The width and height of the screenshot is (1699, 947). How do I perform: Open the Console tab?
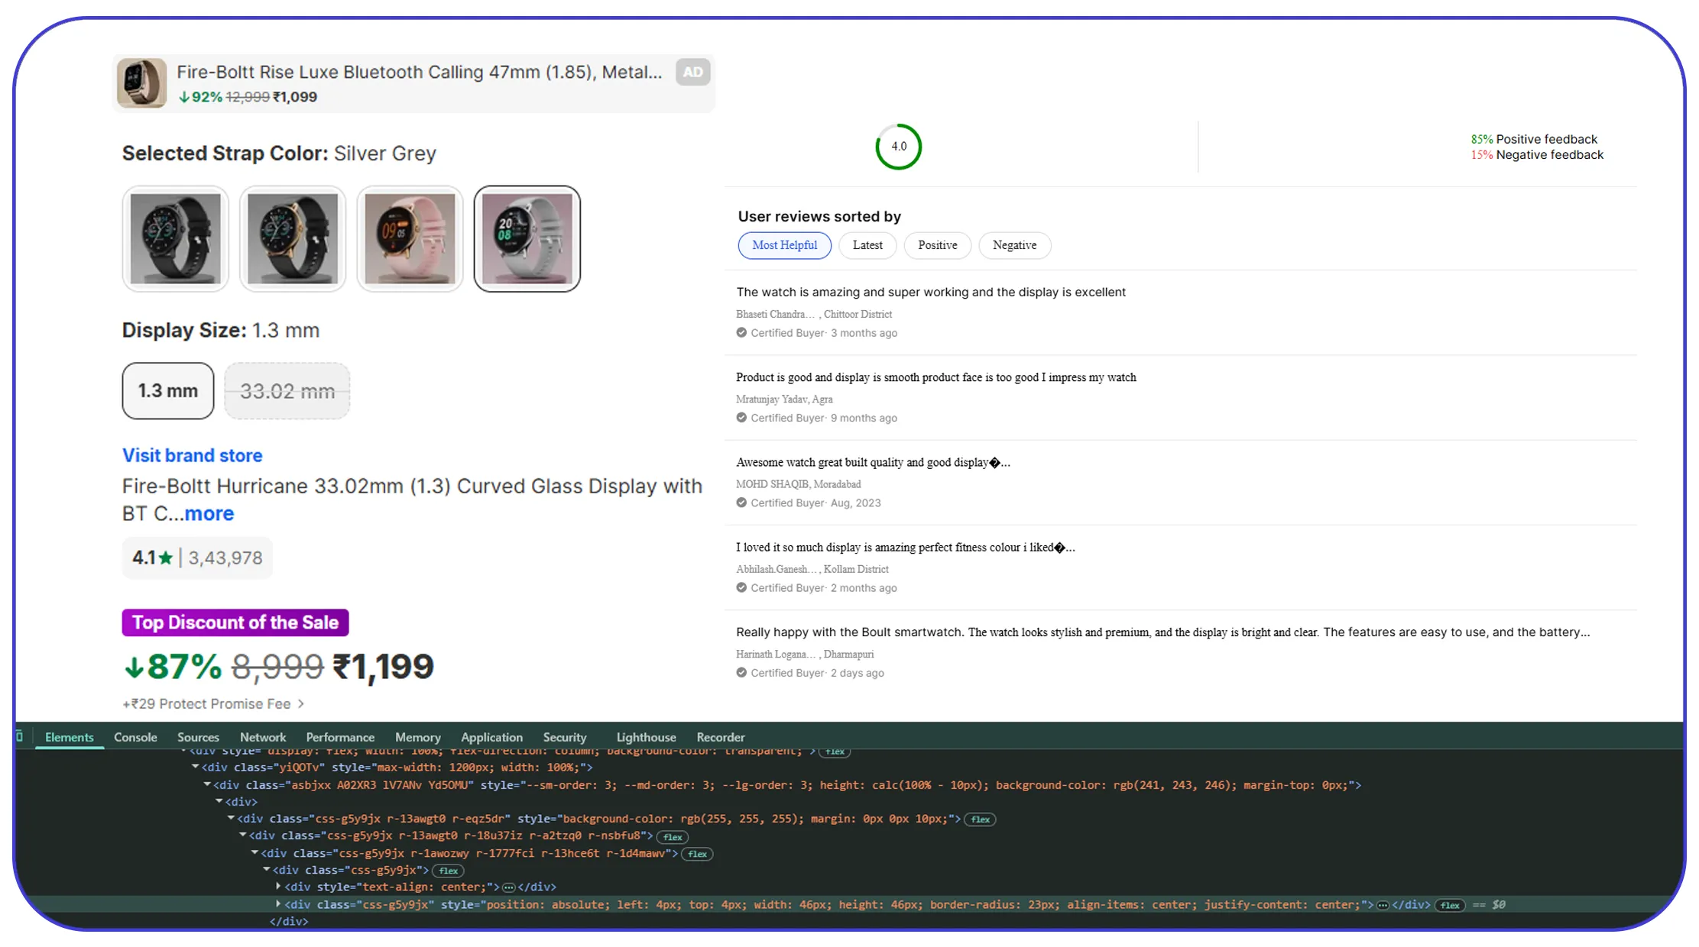[135, 737]
